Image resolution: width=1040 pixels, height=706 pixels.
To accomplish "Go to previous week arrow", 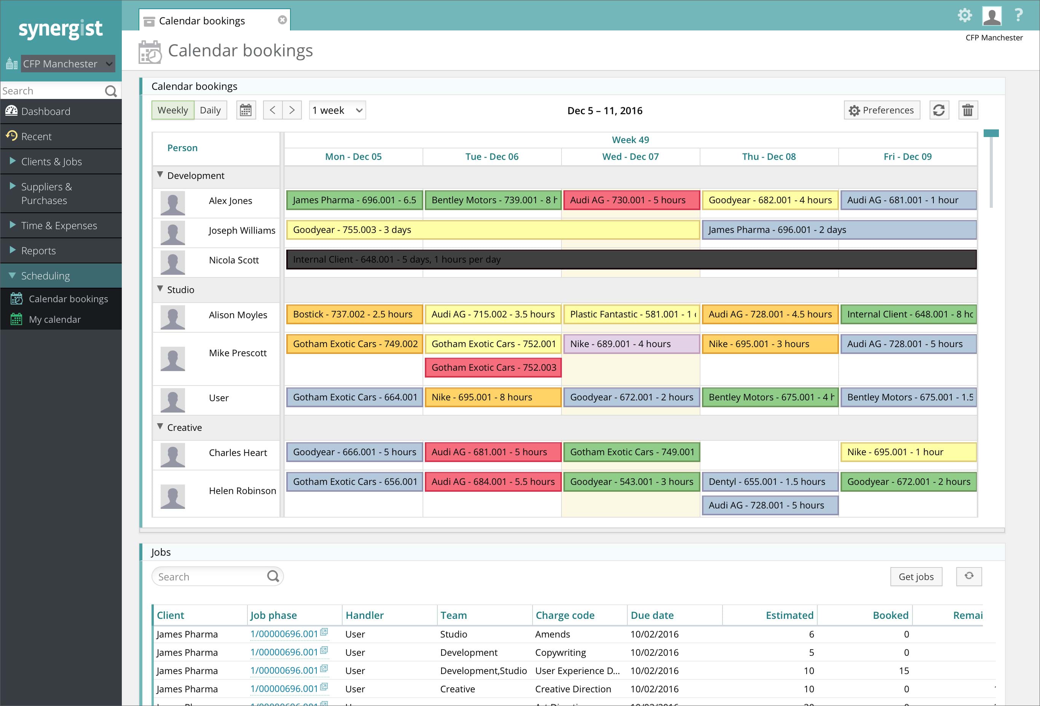I will pos(273,110).
